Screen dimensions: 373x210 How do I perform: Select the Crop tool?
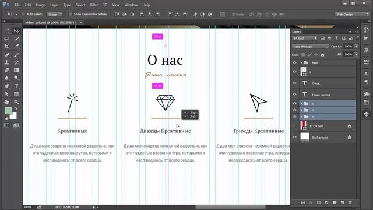click(6, 47)
